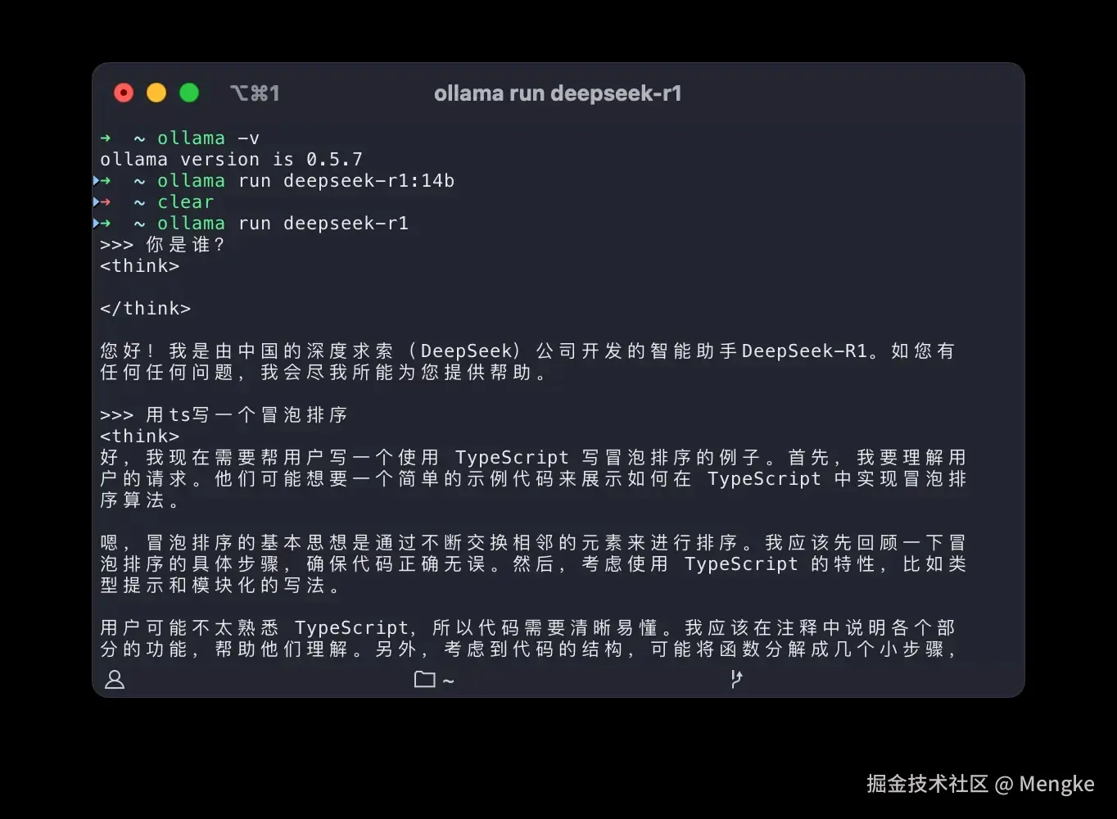Click the window title 'ollama run deepseek-r1'

(x=558, y=93)
